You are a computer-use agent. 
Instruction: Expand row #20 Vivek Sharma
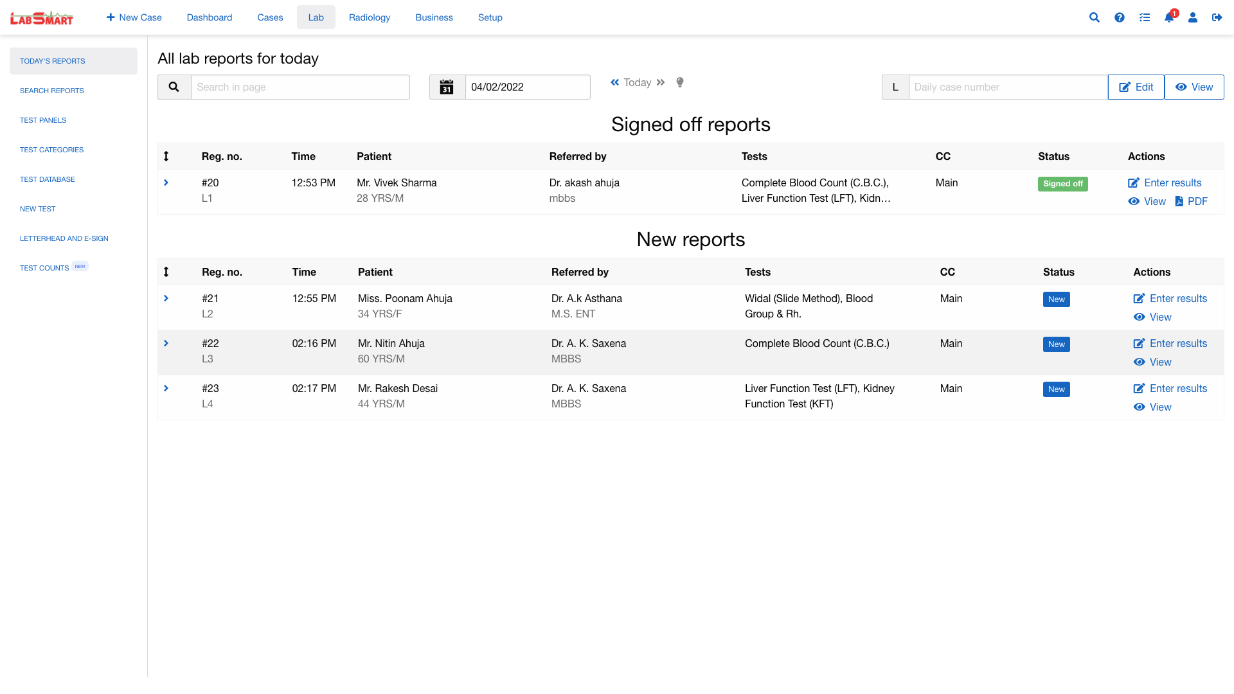point(166,182)
